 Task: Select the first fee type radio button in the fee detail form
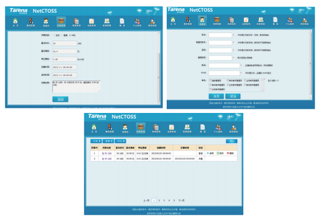[x=54, y=35]
